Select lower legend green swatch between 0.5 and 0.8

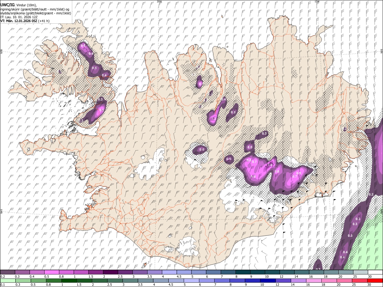pyautogui.click(x=39, y=281)
